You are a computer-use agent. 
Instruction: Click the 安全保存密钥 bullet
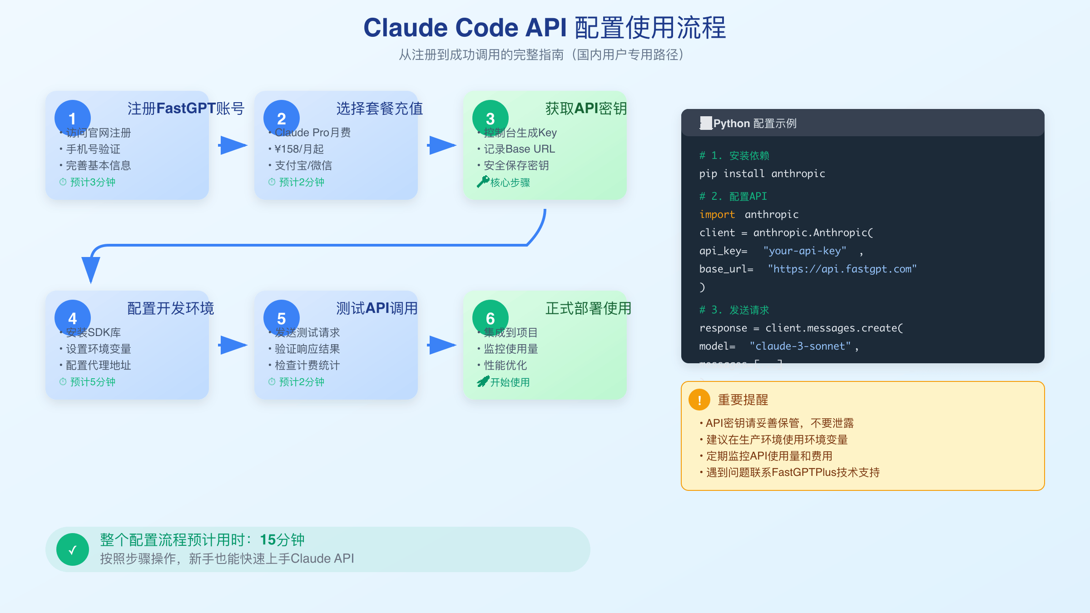[513, 165]
